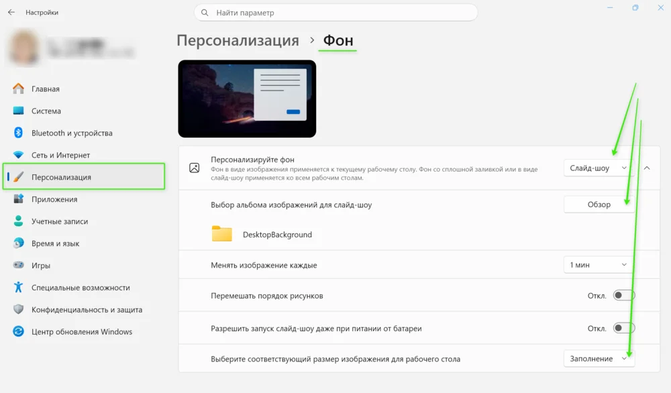Go to Игры section

tap(84, 265)
